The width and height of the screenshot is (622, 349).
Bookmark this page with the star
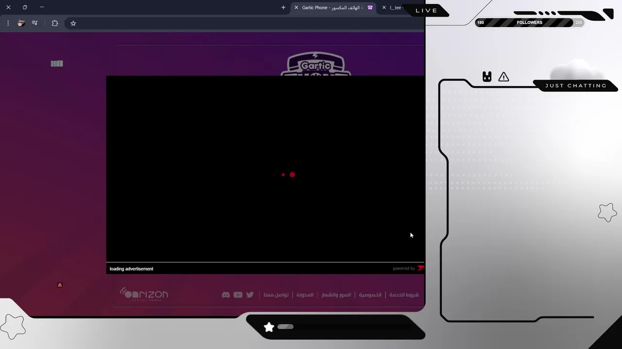point(73,23)
